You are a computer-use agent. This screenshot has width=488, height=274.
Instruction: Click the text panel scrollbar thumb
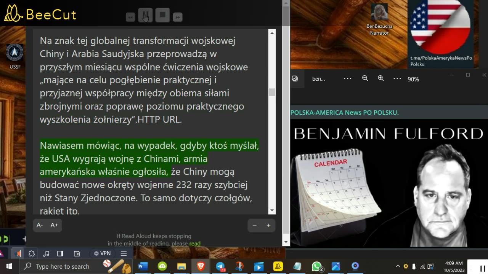pos(272,92)
